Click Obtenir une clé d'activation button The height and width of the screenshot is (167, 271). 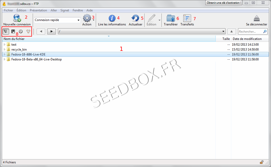223,3
